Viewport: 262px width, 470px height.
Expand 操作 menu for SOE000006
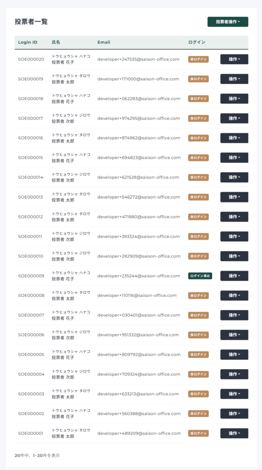pos(234,335)
